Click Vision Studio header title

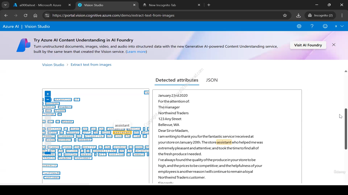coord(37,26)
